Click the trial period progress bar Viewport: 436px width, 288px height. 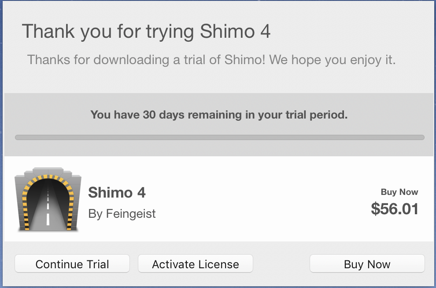220,137
